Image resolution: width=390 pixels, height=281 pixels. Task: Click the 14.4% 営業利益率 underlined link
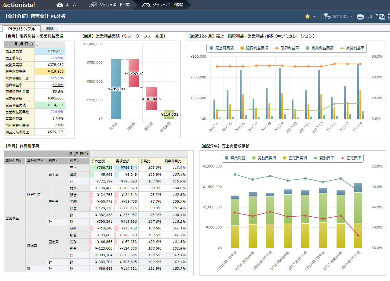click(58, 118)
